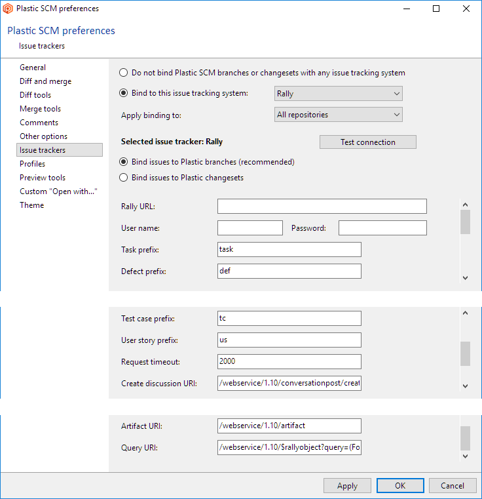This screenshot has height=499, width=482.
Task: Open Theme preferences
Action: pos(32,205)
